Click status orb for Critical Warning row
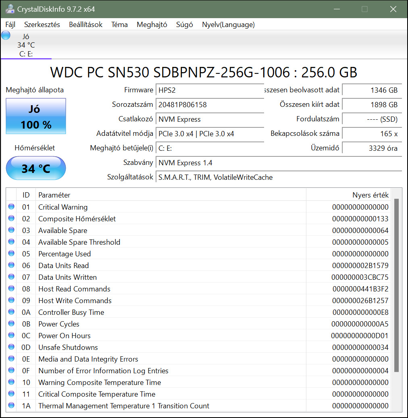This screenshot has height=418, width=408. coord(11,207)
